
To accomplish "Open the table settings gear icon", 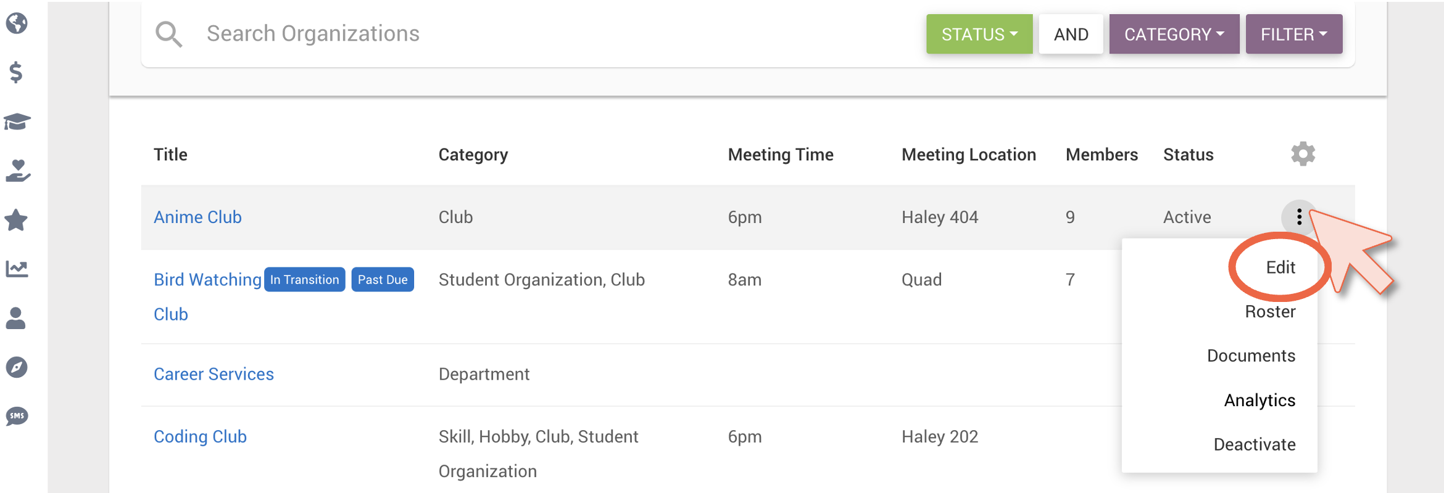I will coord(1303,154).
